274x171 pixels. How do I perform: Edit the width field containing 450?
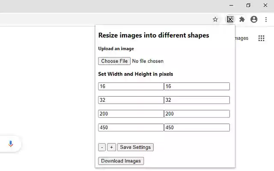click(x=131, y=127)
